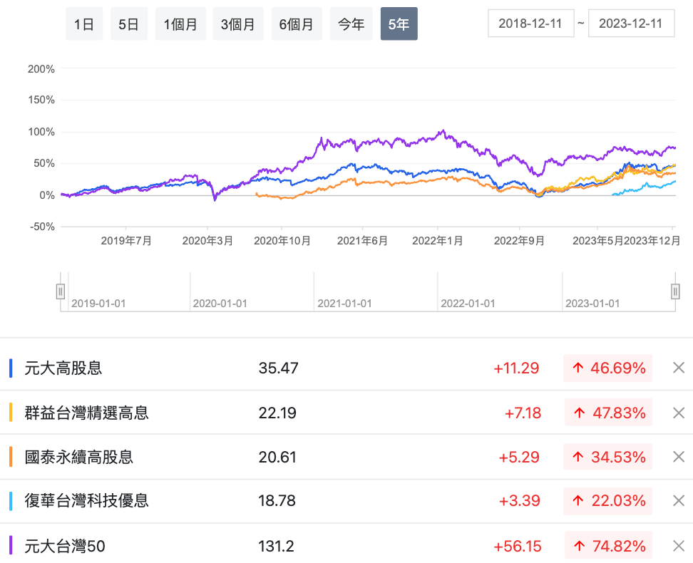Click the change value +56.15

(517, 546)
